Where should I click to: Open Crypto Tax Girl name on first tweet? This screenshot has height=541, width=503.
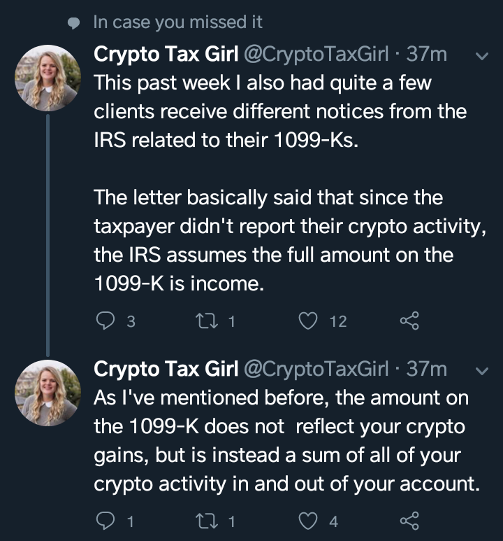[x=165, y=55]
